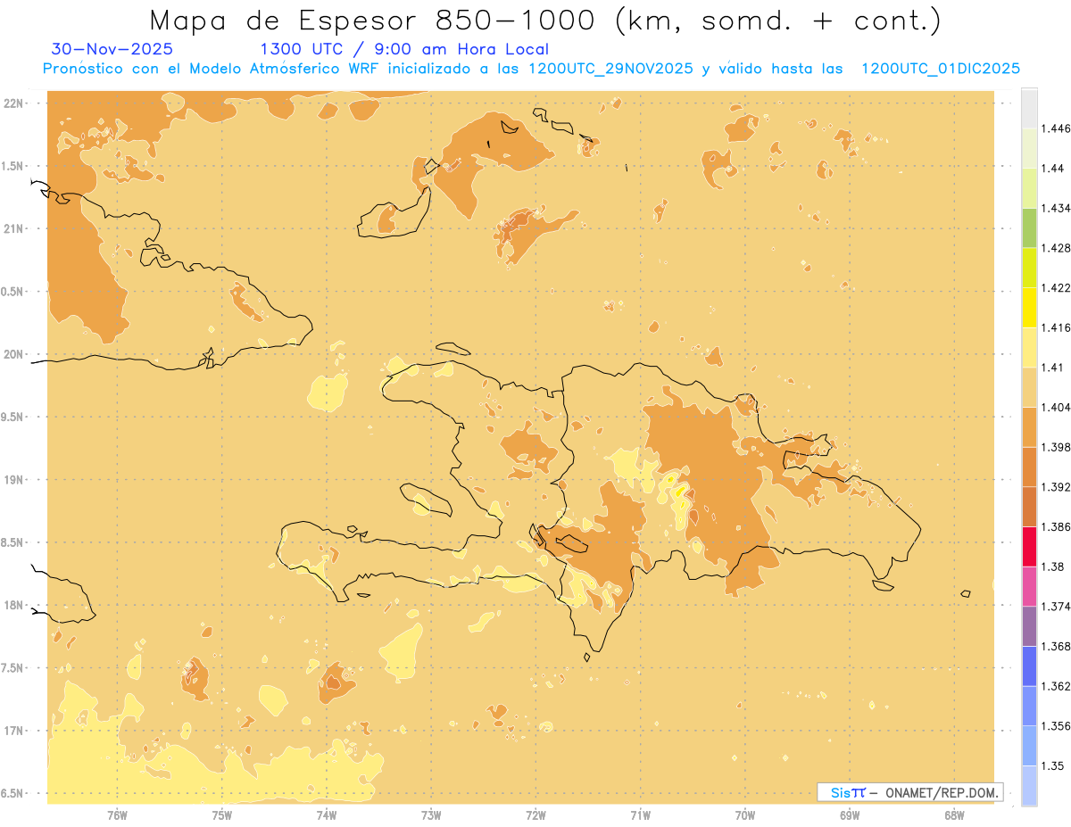Click the legend value '1.404'
The width and height of the screenshot is (1071, 827).
(1056, 407)
